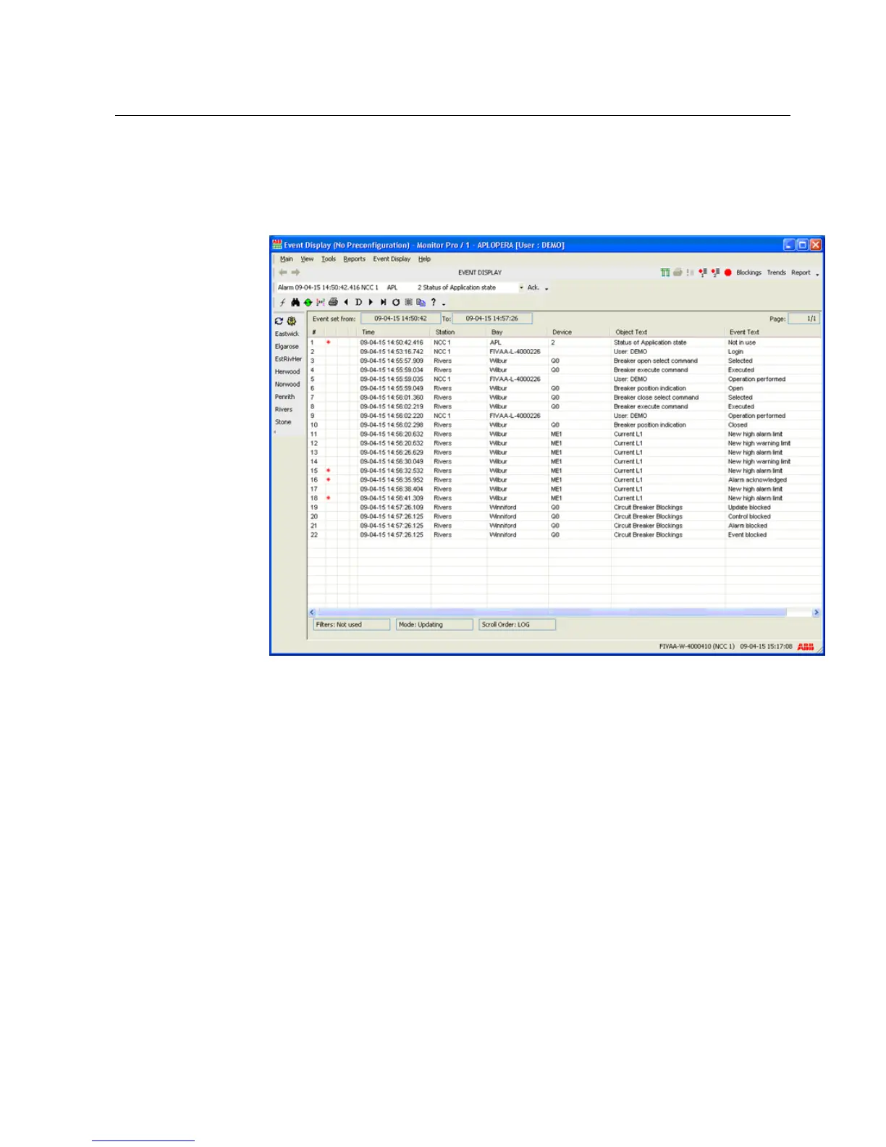Image resolution: width=886 pixels, height=1147 pixels.
Task: Sort by the Device column header
Action: [x=580, y=332]
